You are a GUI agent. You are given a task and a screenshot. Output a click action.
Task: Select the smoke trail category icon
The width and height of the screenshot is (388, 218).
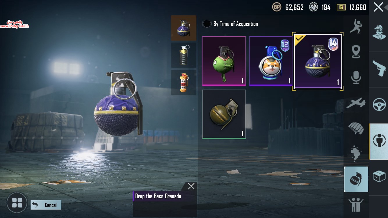pos(356,153)
